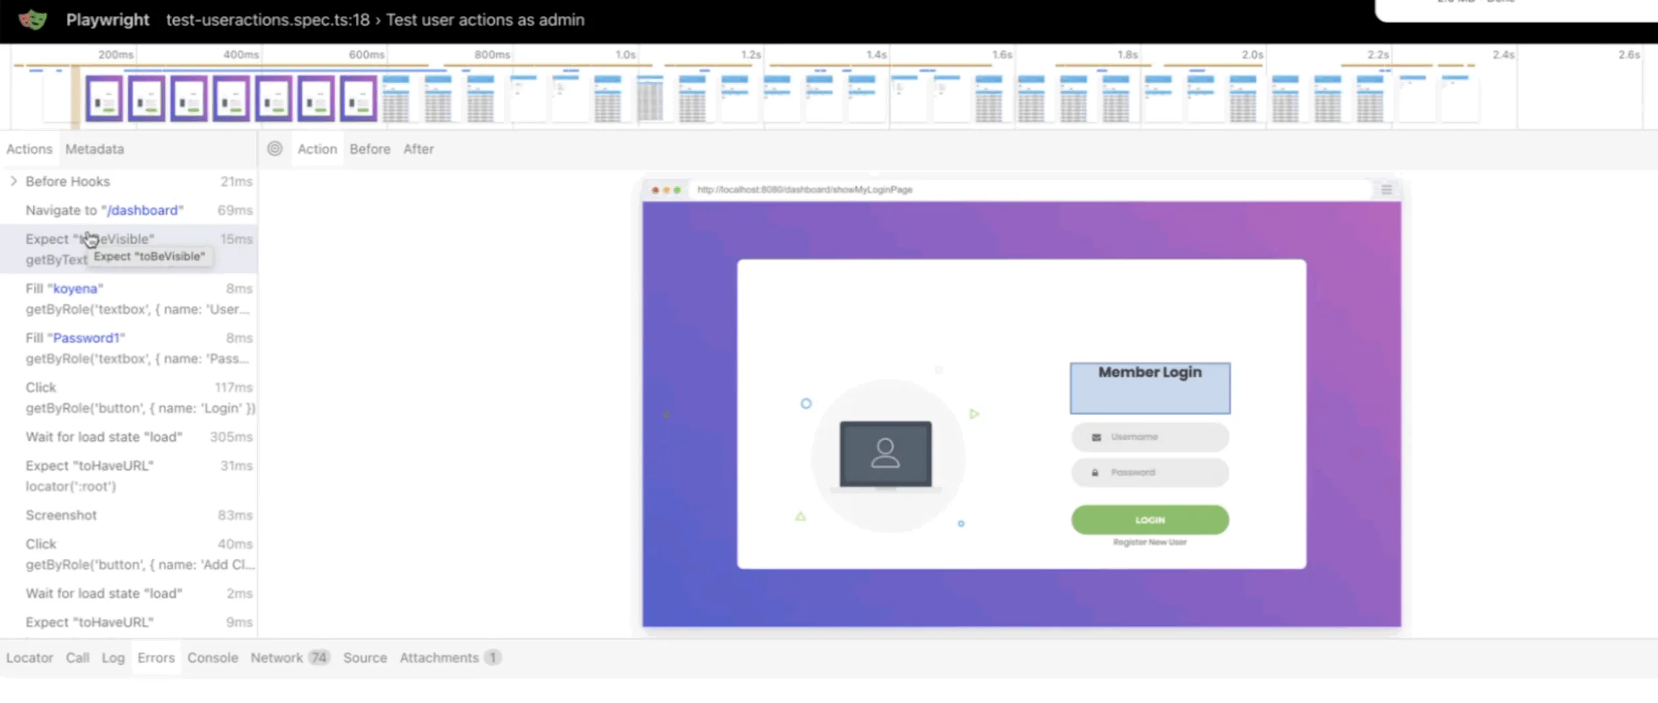This screenshot has height=703, width=1658.
Task: Click the 1.0s mark on timeline
Action: (625, 55)
